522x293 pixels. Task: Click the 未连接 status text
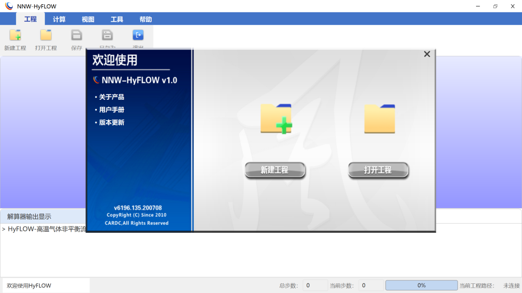coord(511,286)
